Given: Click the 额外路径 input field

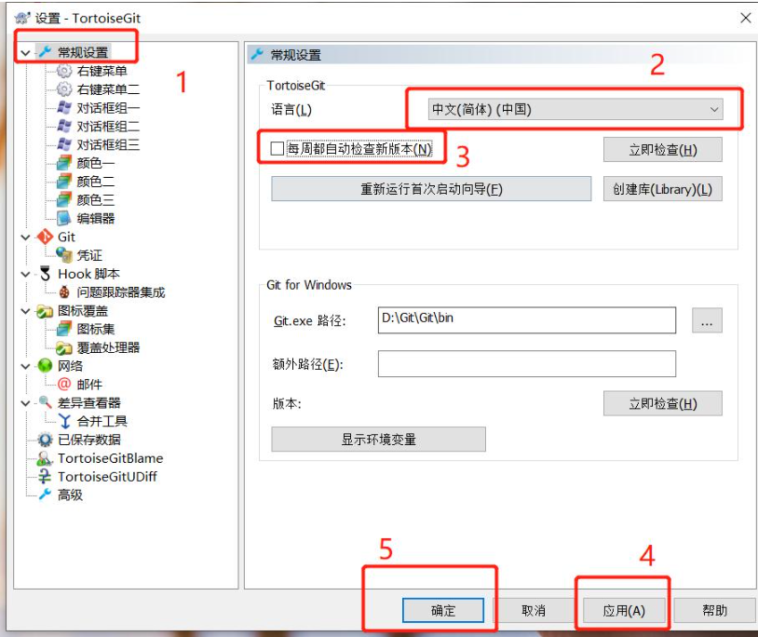Looking at the screenshot, I should [527, 363].
